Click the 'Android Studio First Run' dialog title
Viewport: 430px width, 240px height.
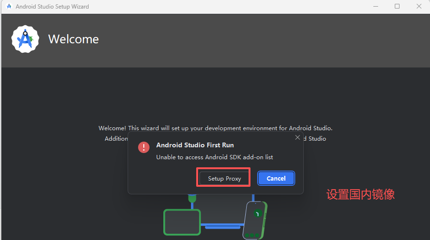pyautogui.click(x=195, y=145)
